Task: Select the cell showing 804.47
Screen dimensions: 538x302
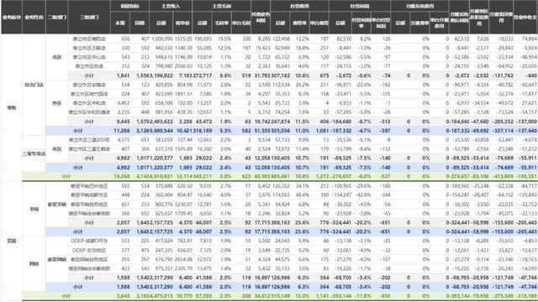Action: 185,195
